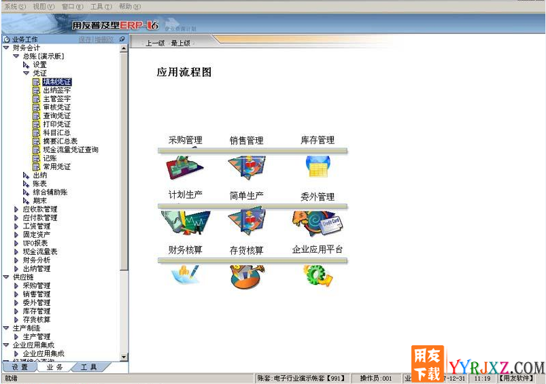Click document icon beside 现金流量凭证查询
546x384 pixels.
(36, 150)
